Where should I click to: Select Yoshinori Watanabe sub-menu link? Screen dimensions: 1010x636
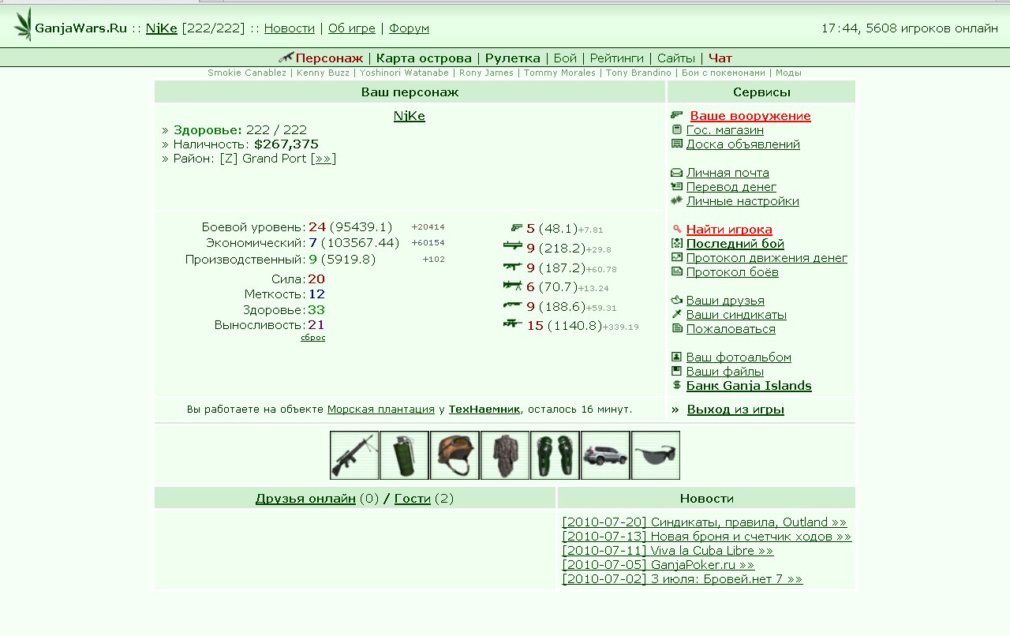click(404, 73)
